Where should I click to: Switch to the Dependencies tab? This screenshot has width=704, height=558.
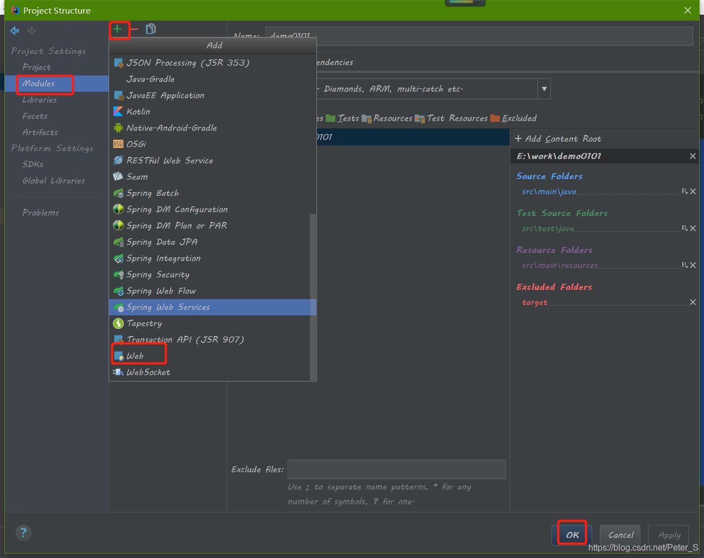coord(334,62)
